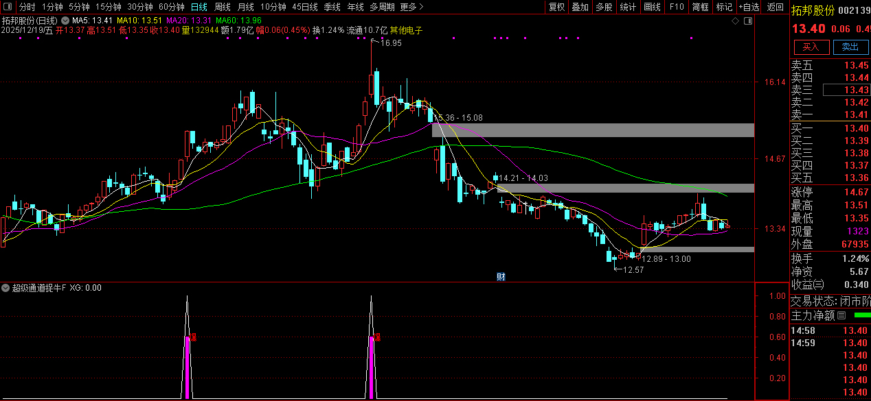Open the 主力净额 detail list icon
This screenshot has width=871, height=401.
[841, 315]
